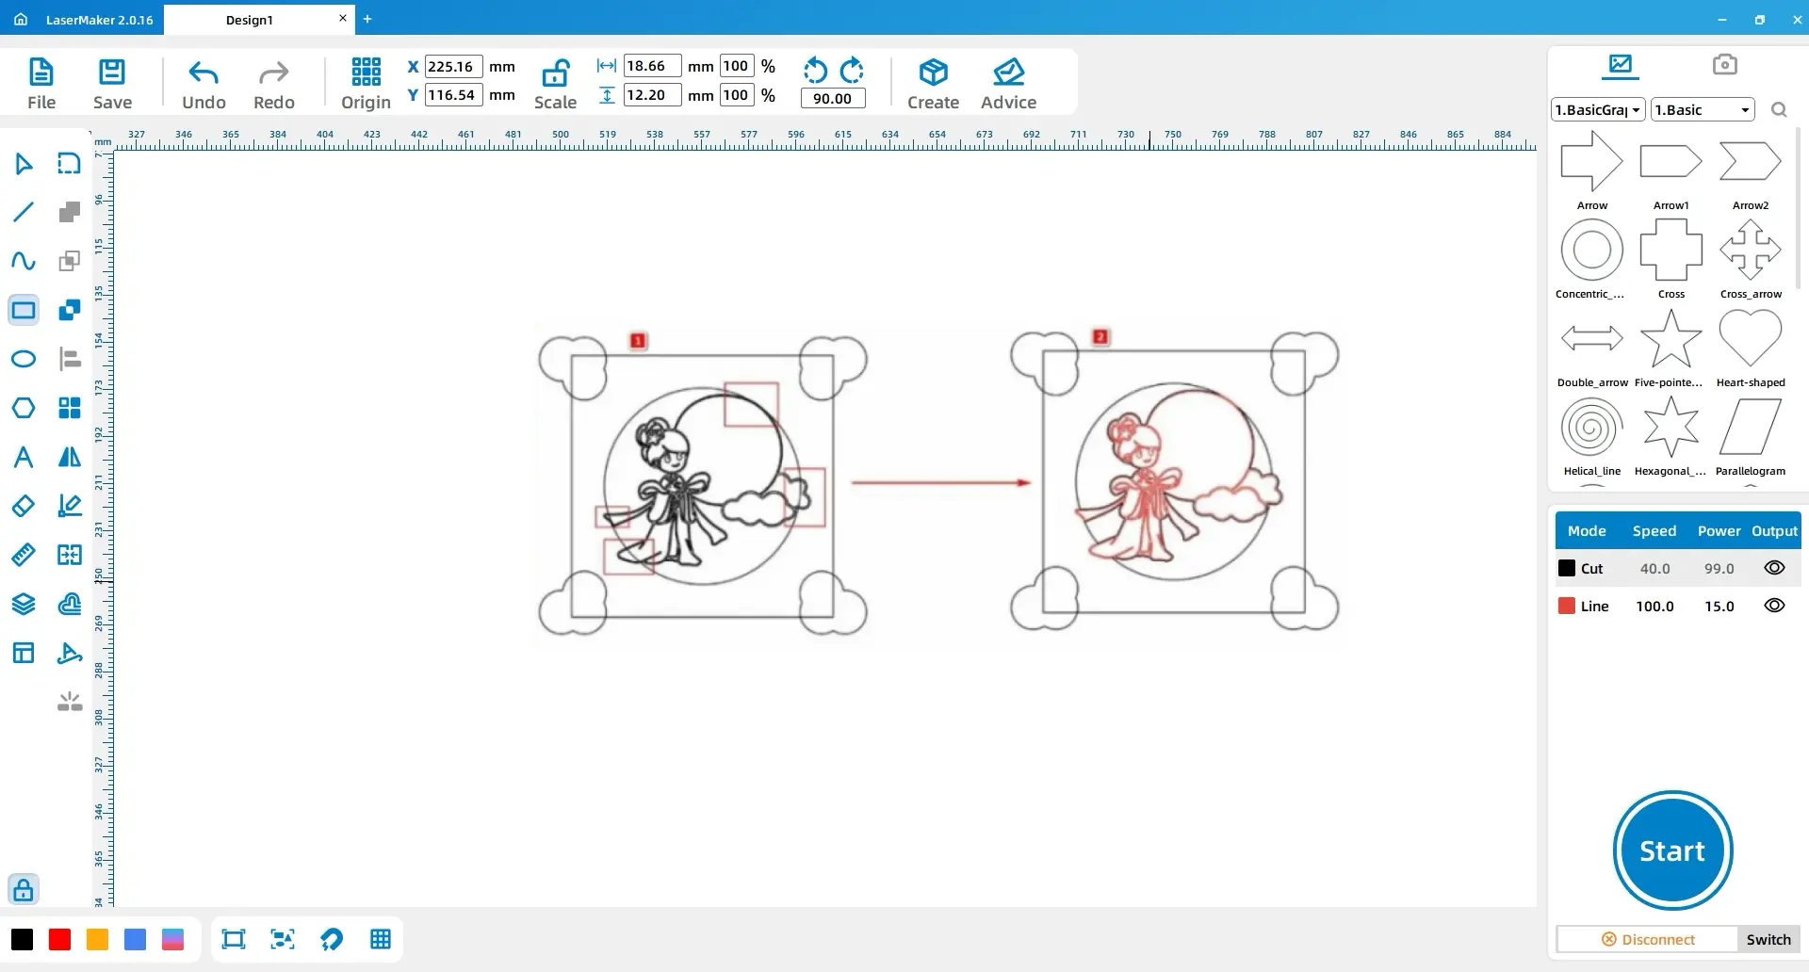Switch to the image gallery tab
This screenshot has height=972, width=1809.
tap(1621, 65)
